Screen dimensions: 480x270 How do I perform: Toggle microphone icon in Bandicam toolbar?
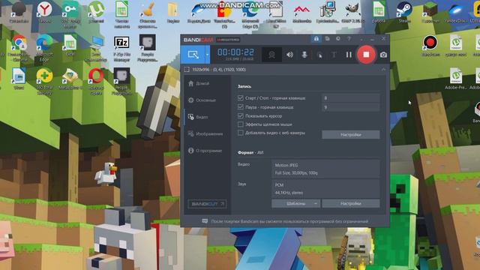(304, 55)
